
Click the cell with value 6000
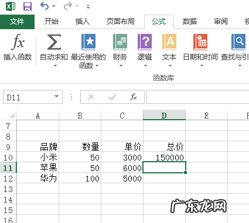tap(122, 168)
